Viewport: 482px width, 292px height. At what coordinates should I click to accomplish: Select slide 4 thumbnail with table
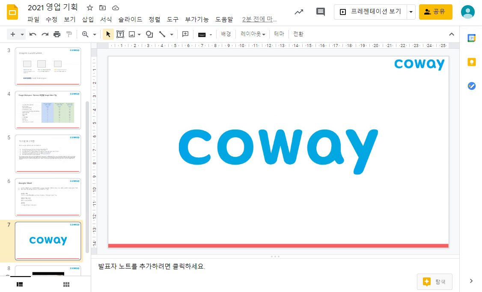(48, 110)
